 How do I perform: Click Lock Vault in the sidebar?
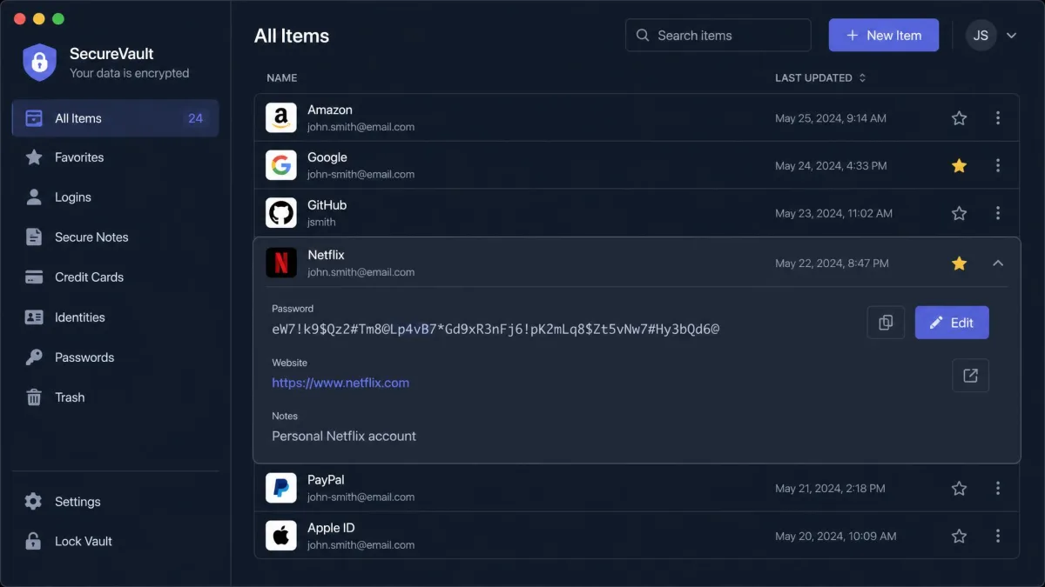[x=115, y=541]
